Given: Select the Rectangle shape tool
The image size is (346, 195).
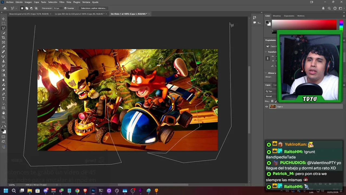Looking at the screenshot, I should point(4,108).
